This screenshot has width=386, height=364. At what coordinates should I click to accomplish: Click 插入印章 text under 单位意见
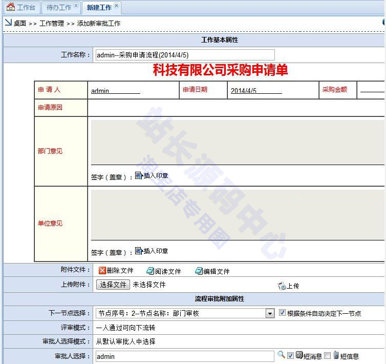tap(156, 251)
